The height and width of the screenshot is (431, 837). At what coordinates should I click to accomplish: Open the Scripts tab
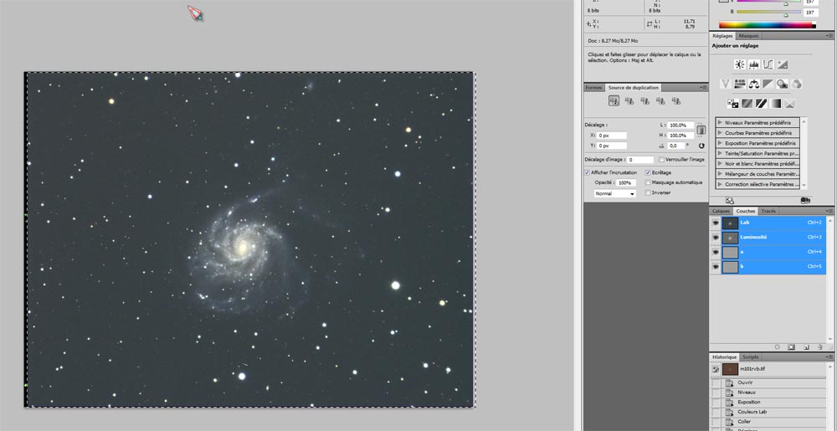751,357
